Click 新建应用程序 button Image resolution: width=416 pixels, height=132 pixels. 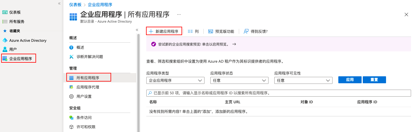point(164,31)
